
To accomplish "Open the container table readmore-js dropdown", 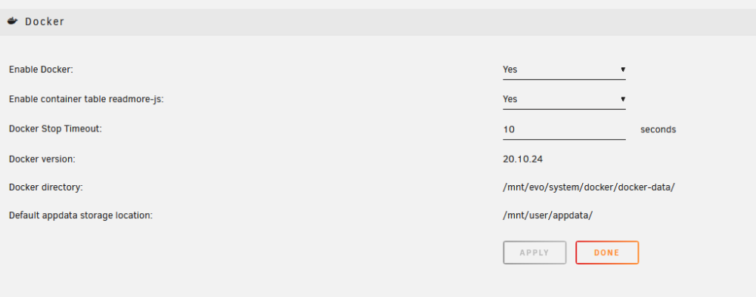I will point(564,99).
